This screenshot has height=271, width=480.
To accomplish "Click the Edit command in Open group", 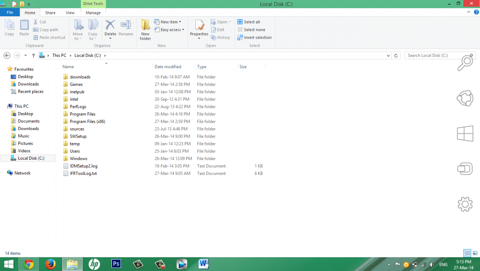I will click(x=218, y=30).
